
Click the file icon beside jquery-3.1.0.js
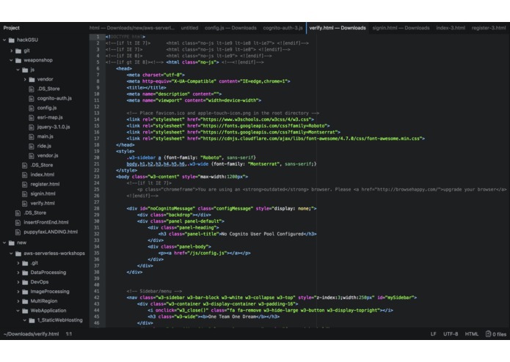pyautogui.click(x=32, y=127)
